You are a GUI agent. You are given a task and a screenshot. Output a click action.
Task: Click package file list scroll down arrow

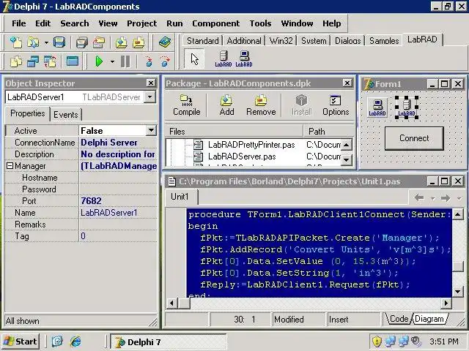tap(347, 159)
